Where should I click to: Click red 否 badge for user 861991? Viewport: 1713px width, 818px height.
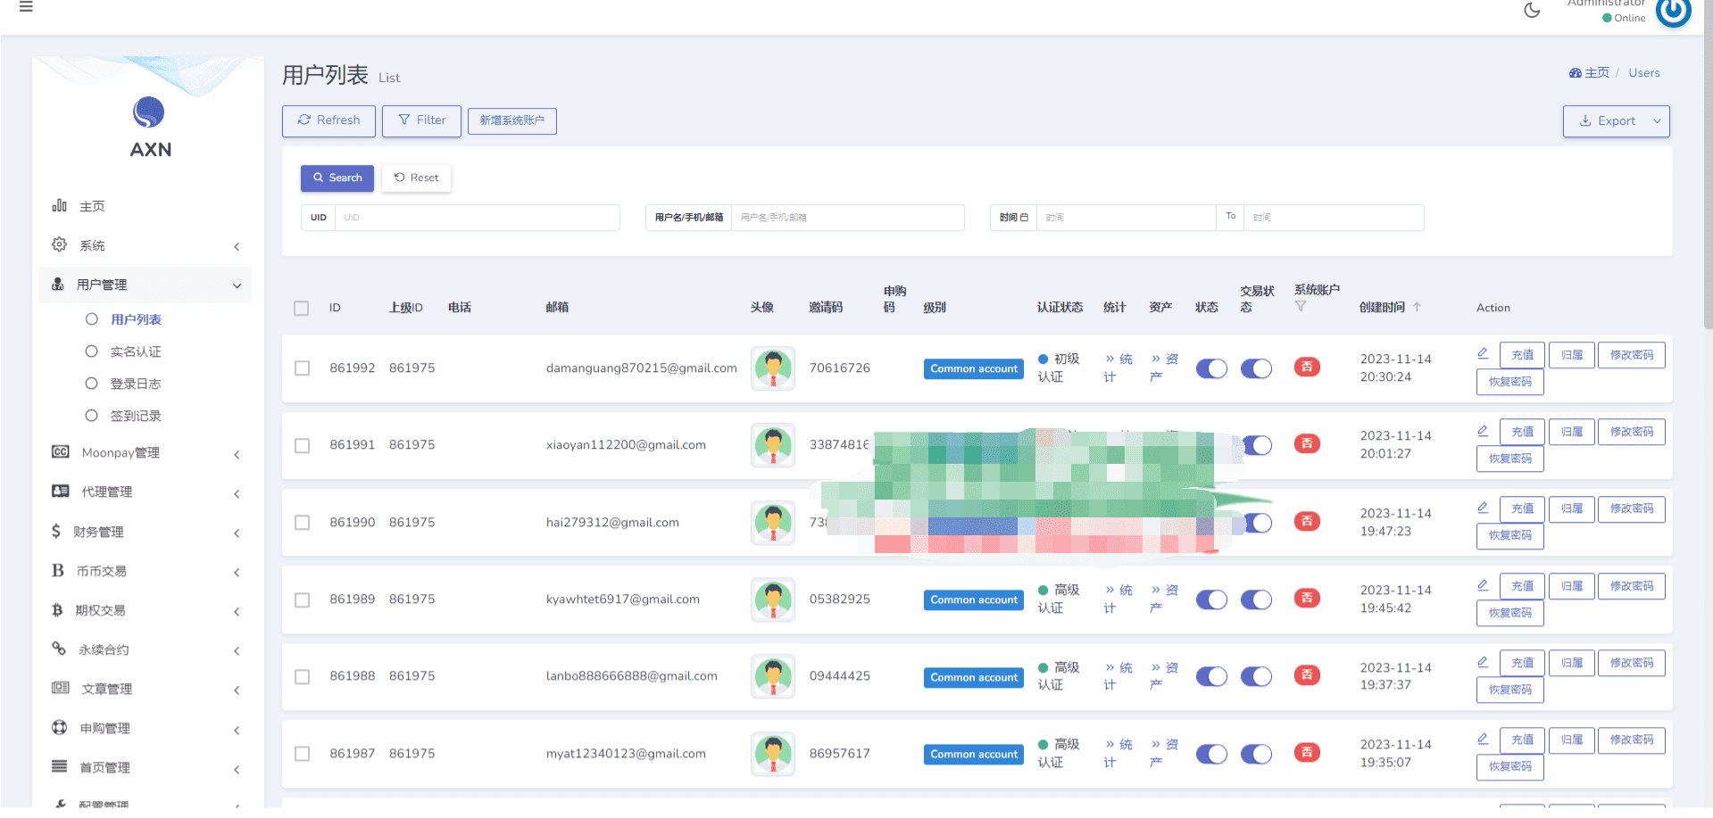pyautogui.click(x=1307, y=443)
